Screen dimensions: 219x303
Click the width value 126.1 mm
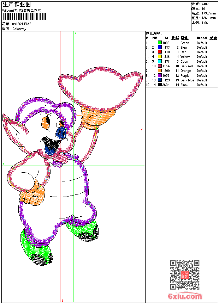[209, 18]
